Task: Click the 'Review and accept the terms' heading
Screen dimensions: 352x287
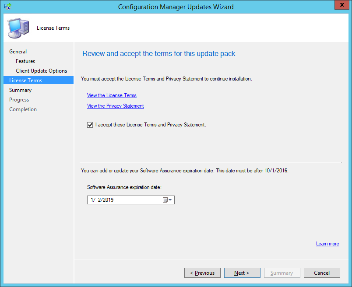Action: coord(159,54)
